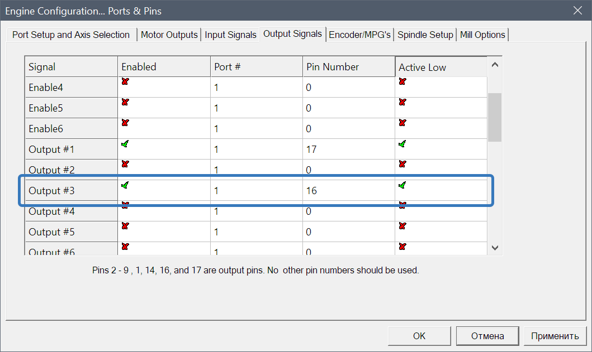The image size is (592, 352).
Task: Toggle Active Low mark for Output #5
Action: pyautogui.click(x=402, y=226)
